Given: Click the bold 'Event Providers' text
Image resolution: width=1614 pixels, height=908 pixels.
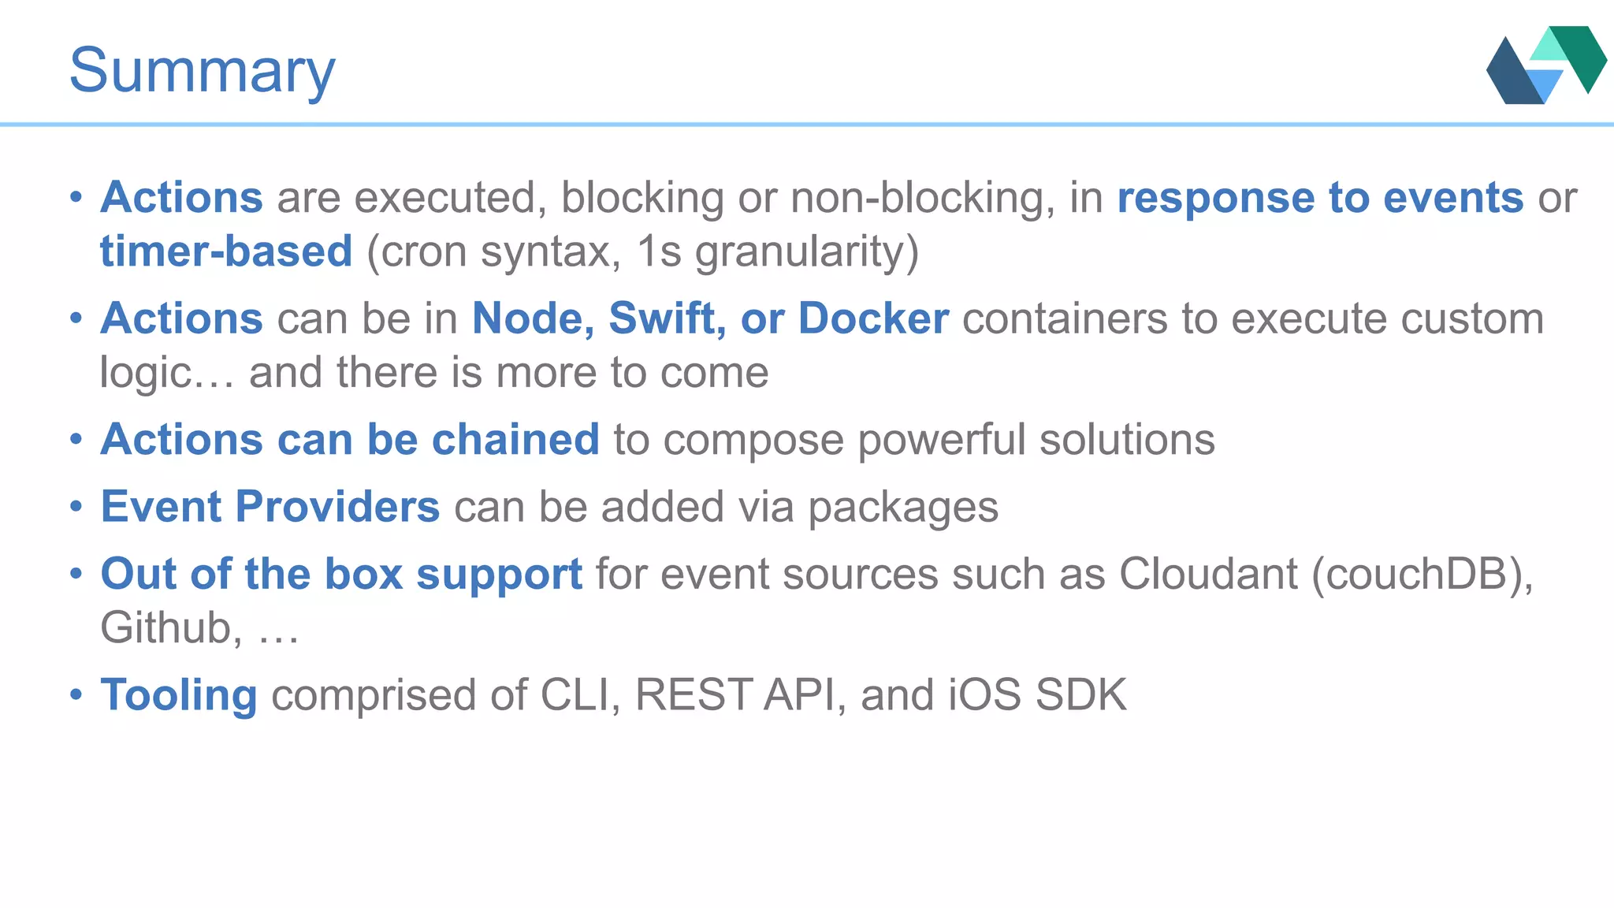Looking at the screenshot, I should pos(270,506).
